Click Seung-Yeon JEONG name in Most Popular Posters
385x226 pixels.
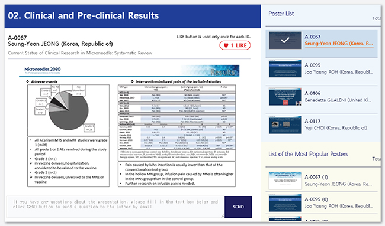(338, 184)
